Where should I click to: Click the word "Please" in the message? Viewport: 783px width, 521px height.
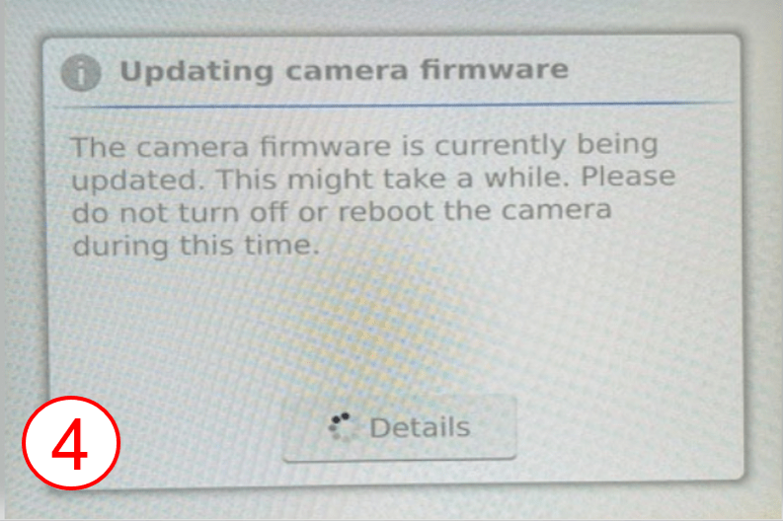point(628,177)
